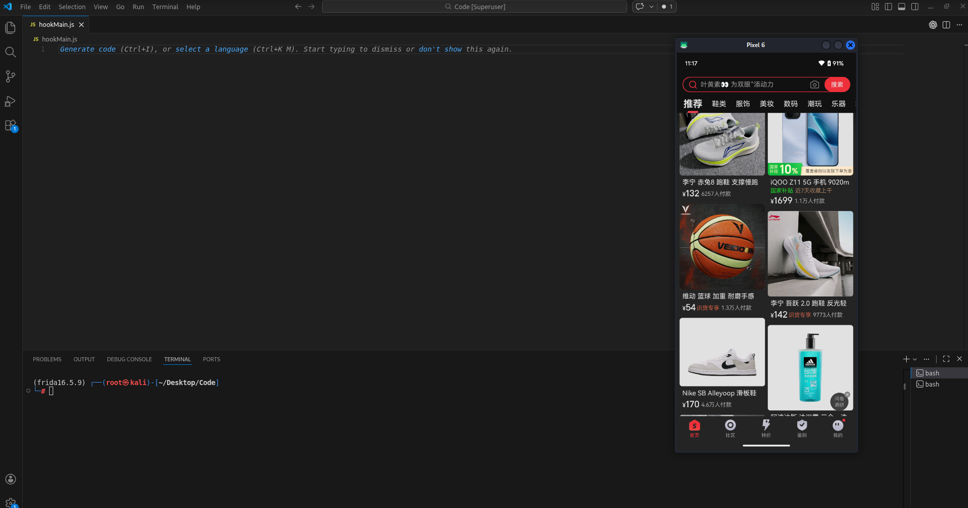
Task: Tap the 我的 profile icon in the phone nav
Action: point(838,428)
